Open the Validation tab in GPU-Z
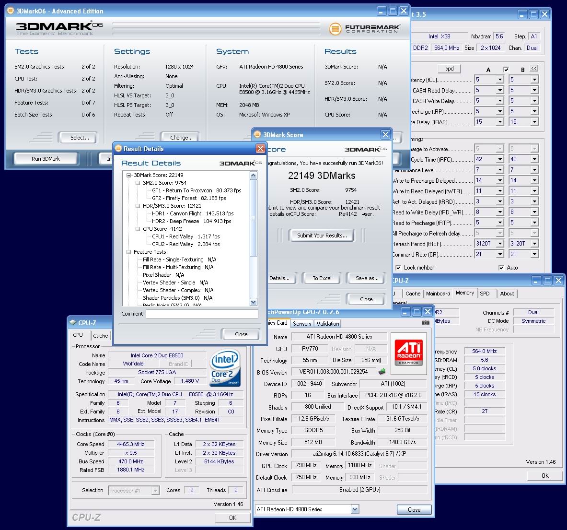Screen dimensions: 567x530 328,324
